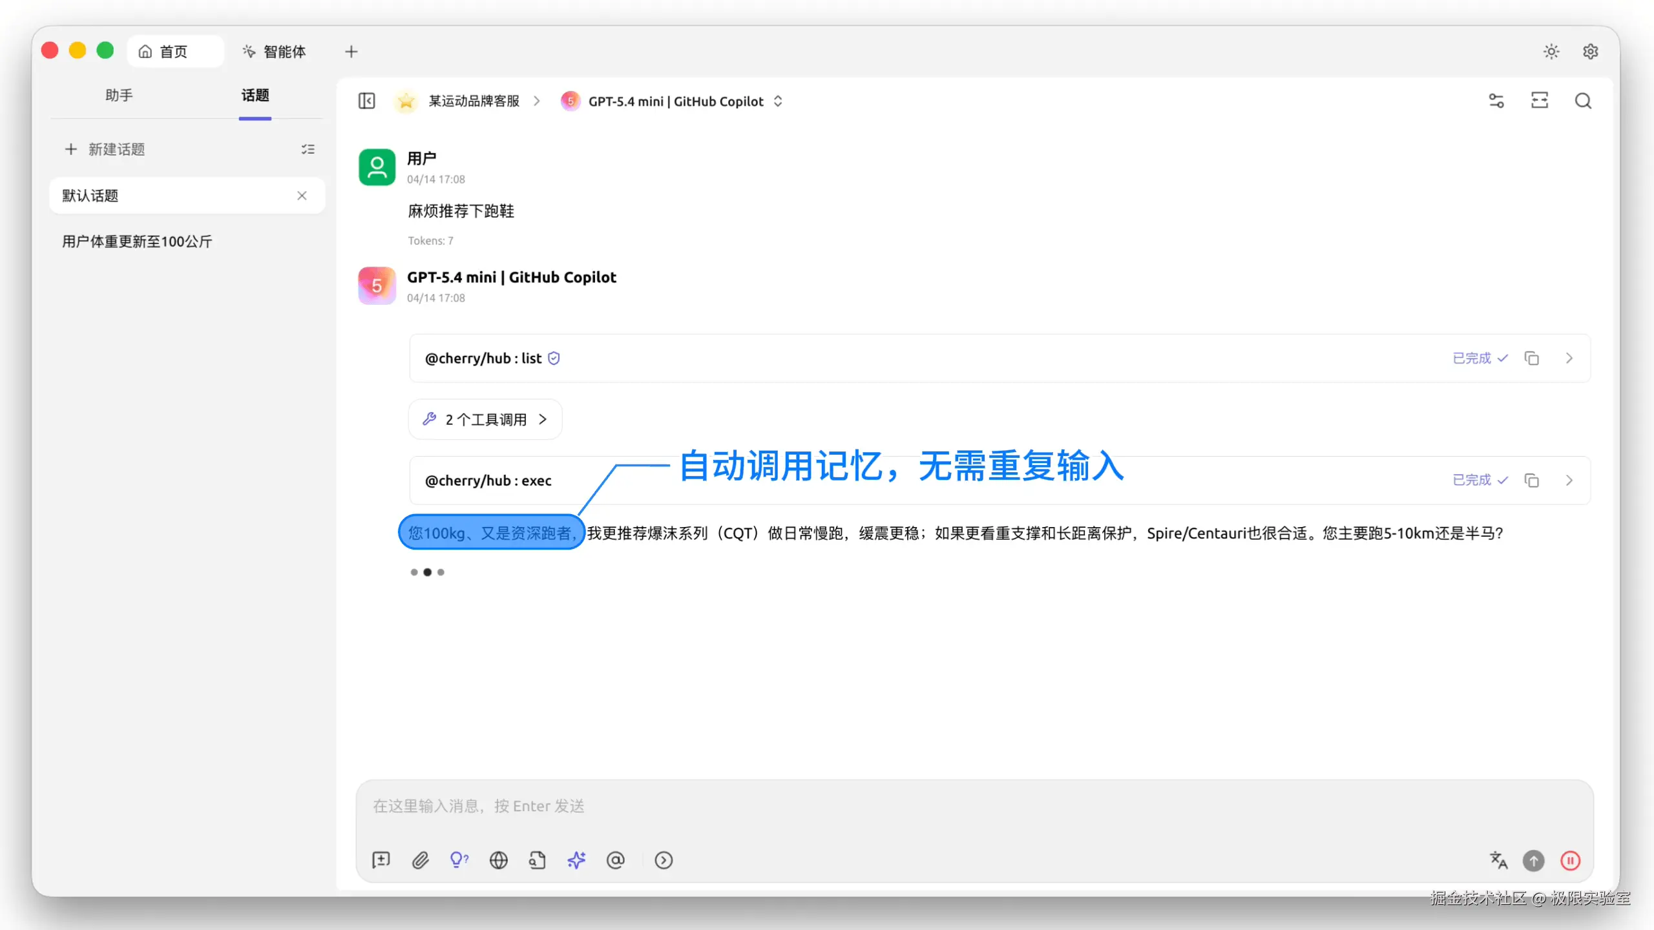1654x930 pixels.
Task: Open search in conversation
Action: (x=1583, y=101)
